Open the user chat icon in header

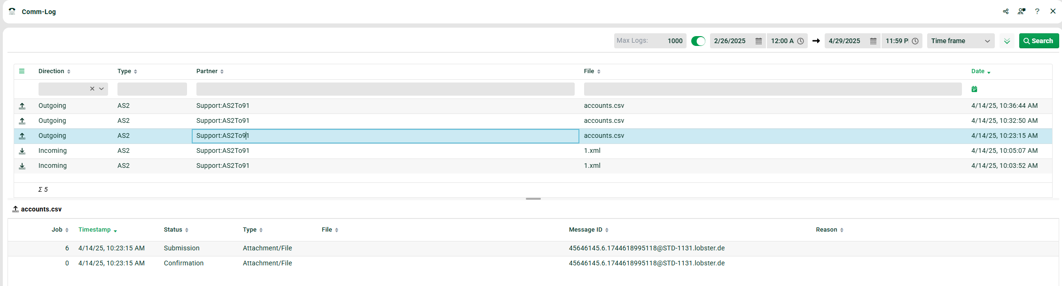pyautogui.click(x=1021, y=11)
